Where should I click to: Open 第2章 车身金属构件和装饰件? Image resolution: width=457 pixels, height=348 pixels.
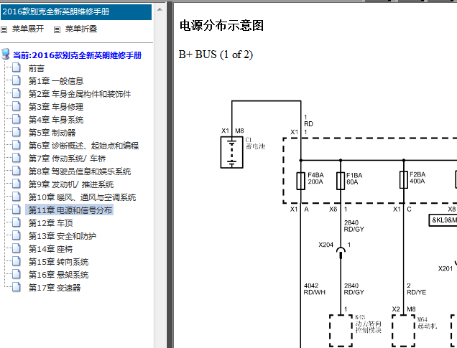80,94
